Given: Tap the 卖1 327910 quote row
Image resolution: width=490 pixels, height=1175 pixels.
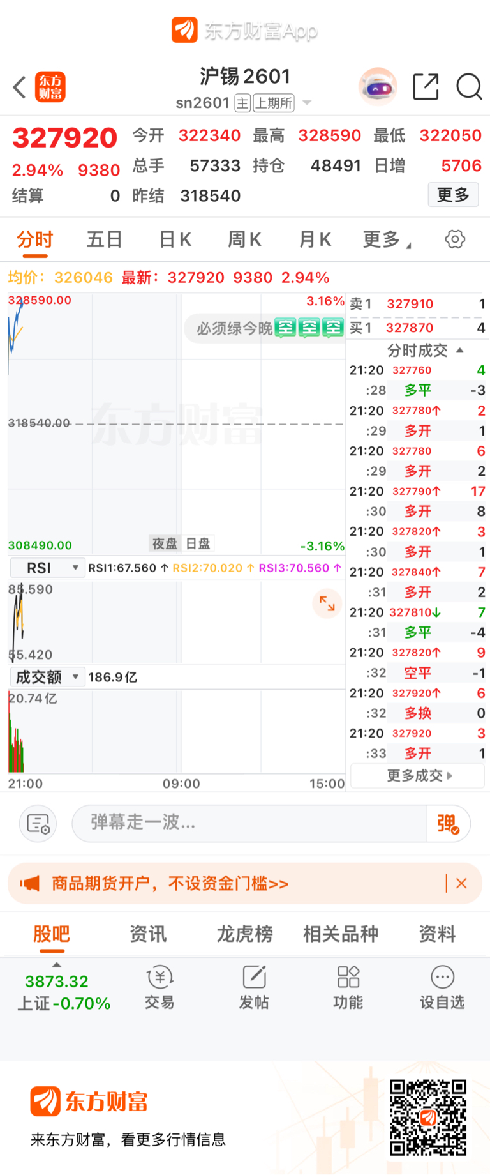Looking at the screenshot, I should coord(417,304).
